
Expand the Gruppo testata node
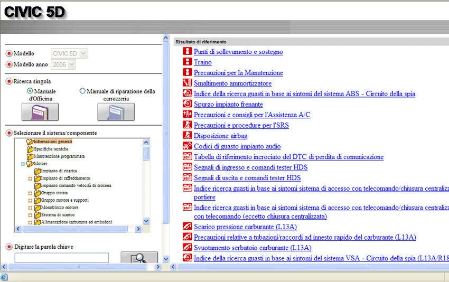click(30, 193)
